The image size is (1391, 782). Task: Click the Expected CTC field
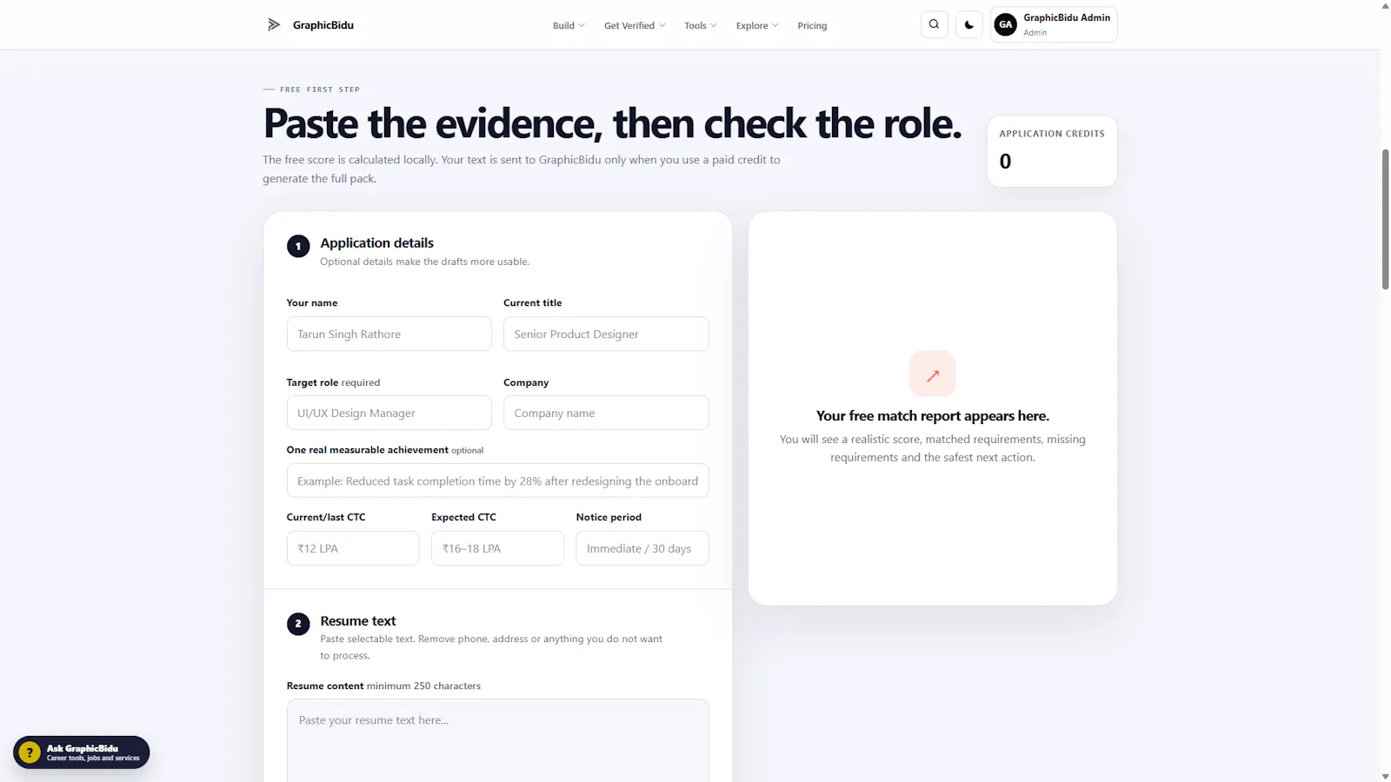point(497,548)
